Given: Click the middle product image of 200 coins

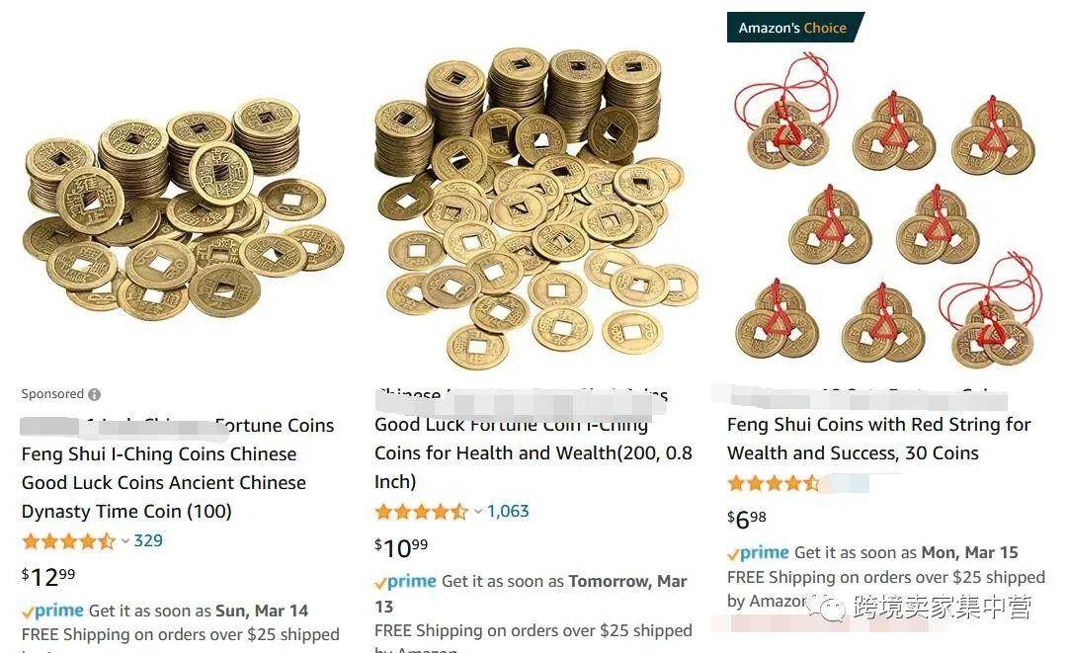Looking at the screenshot, I should [x=535, y=208].
